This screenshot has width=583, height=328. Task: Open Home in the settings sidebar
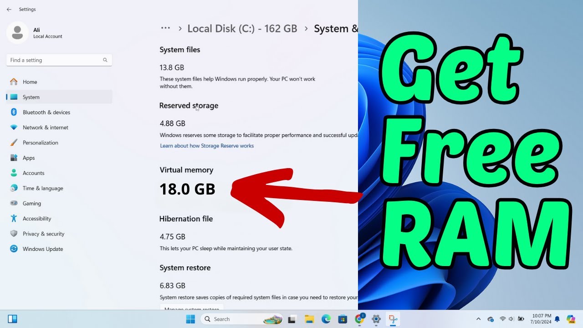click(59, 82)
